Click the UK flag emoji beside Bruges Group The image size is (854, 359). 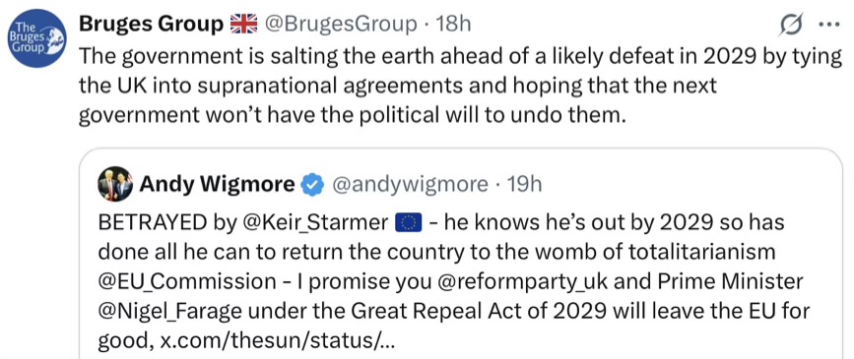243,24
